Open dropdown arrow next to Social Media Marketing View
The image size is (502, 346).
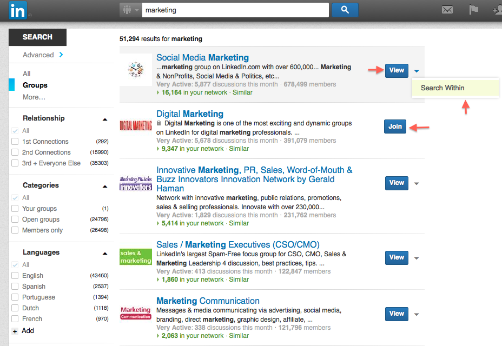click(416, 71)
